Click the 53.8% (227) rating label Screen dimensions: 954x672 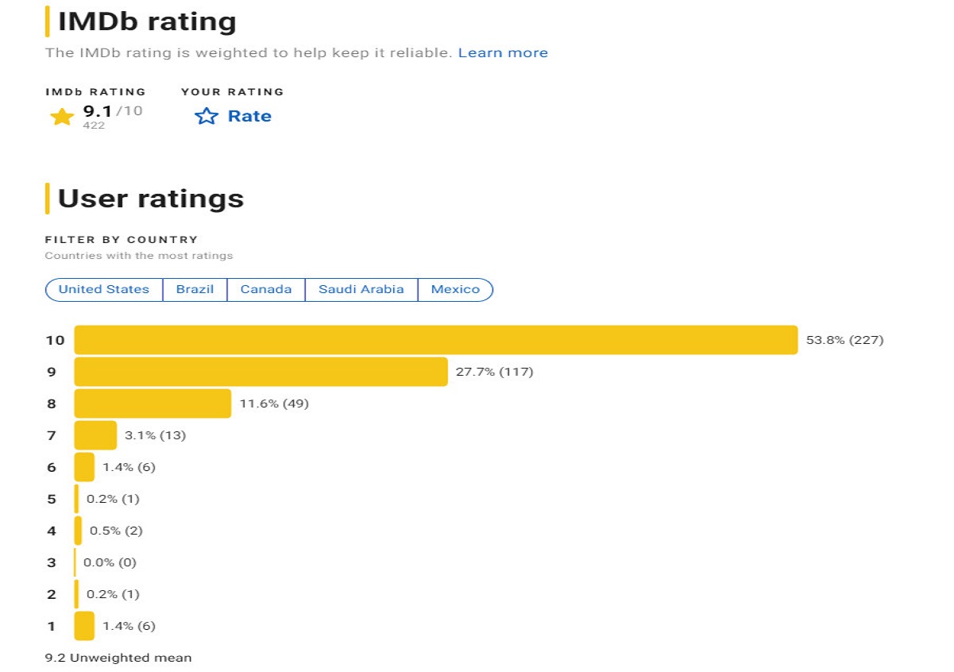pyautogui.click(x=845, y=340)
